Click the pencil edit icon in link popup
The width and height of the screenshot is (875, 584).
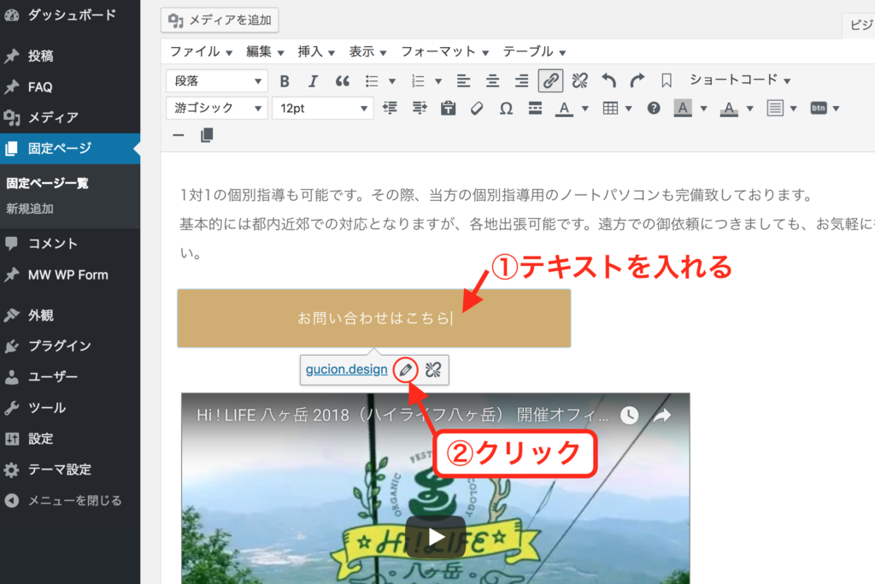point(405,370)
